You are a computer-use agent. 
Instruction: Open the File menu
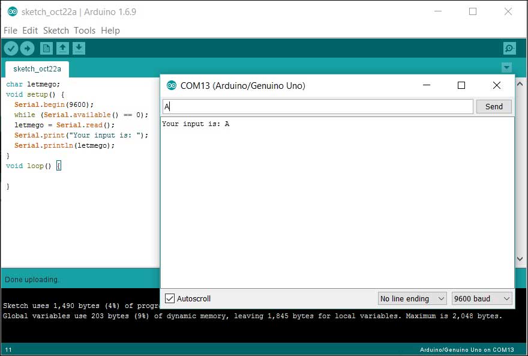tap(10, 31)
